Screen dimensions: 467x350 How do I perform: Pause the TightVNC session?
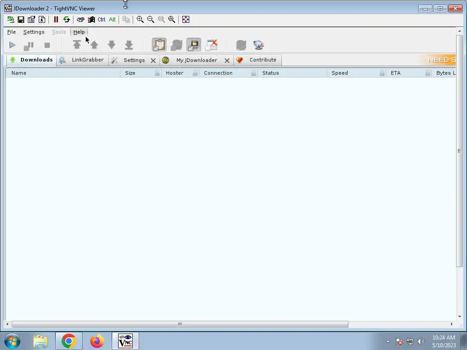click(x=56, y=20)
